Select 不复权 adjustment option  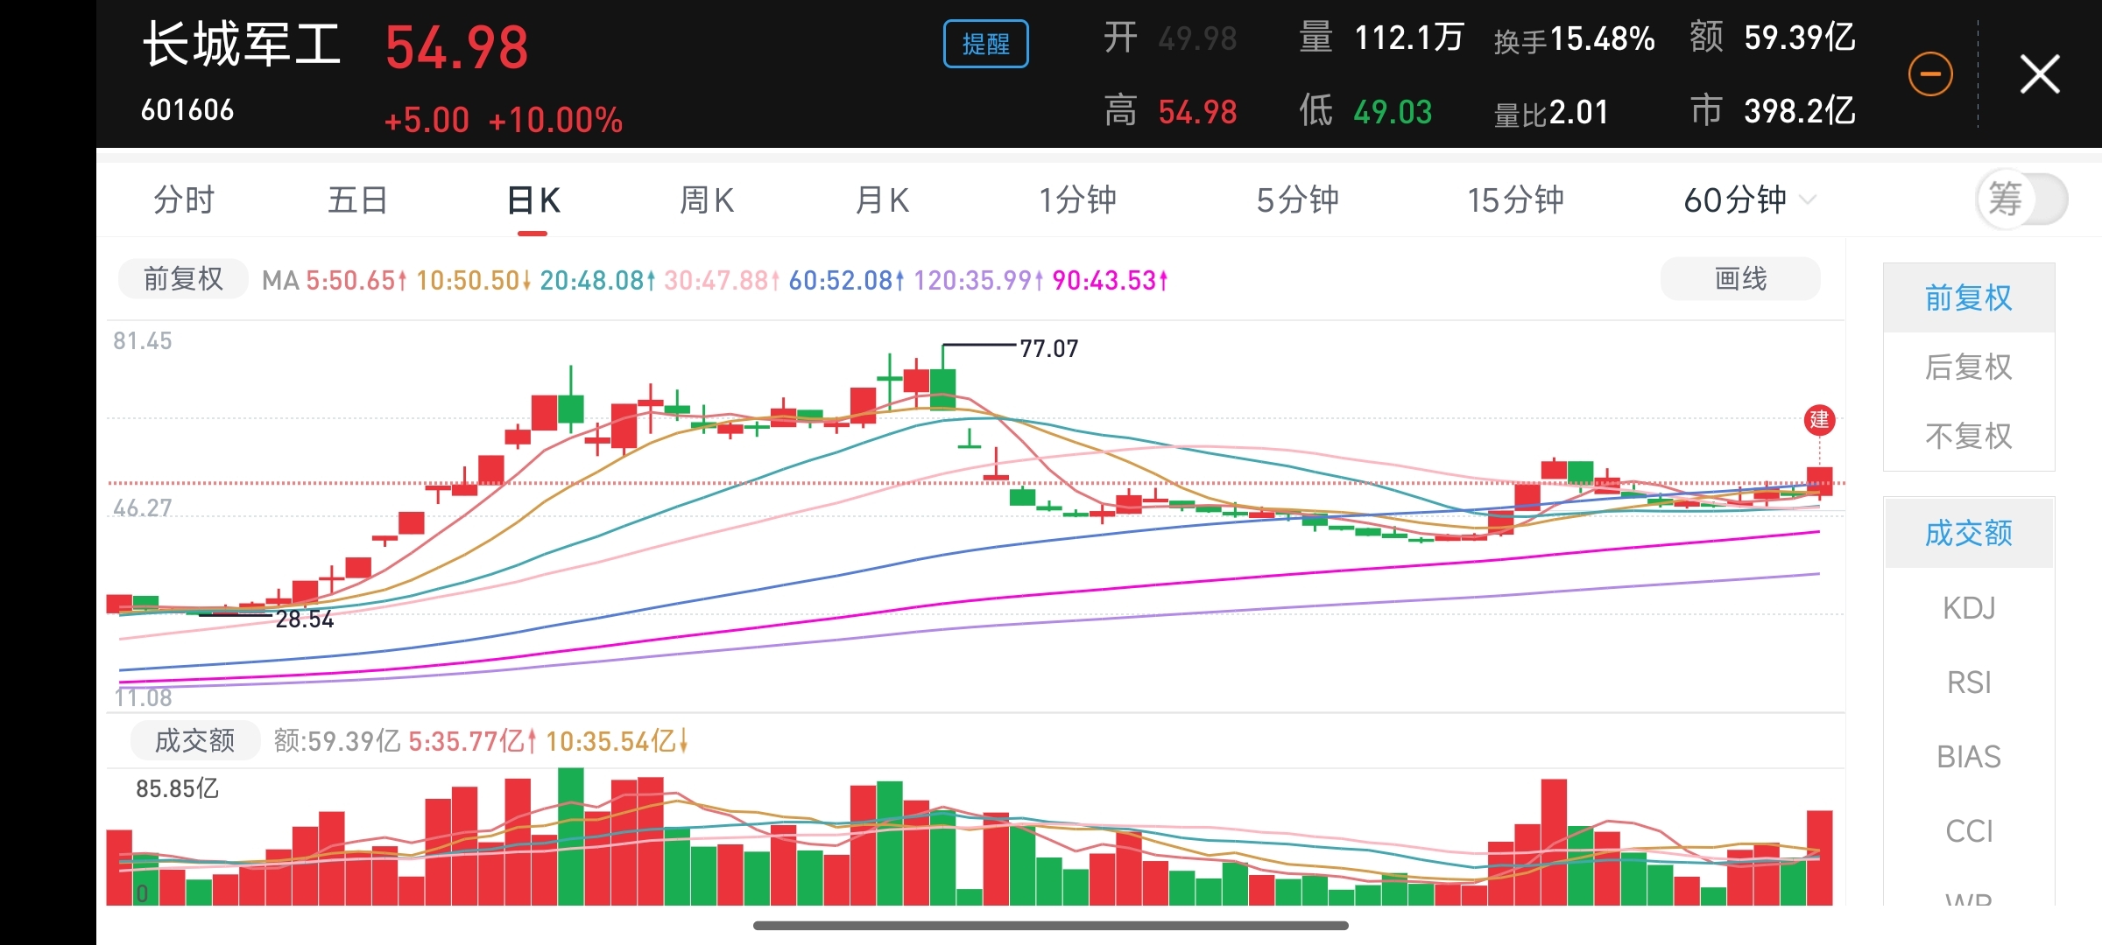(1968, 436)
